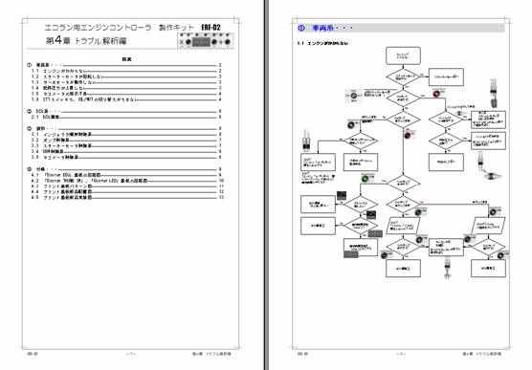Screen dimensions: 532x370
Task: Click the gray knob icon beside the flowchart
Action: [353, 96]
